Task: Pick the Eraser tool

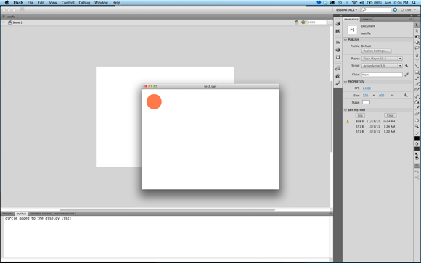Action: click(x=417, y=114)
